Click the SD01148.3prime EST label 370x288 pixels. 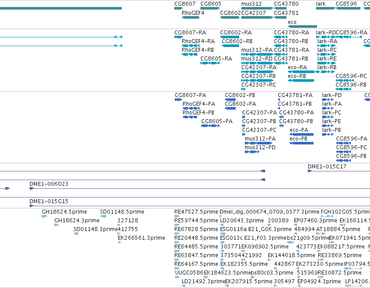(x=95, y=229)
